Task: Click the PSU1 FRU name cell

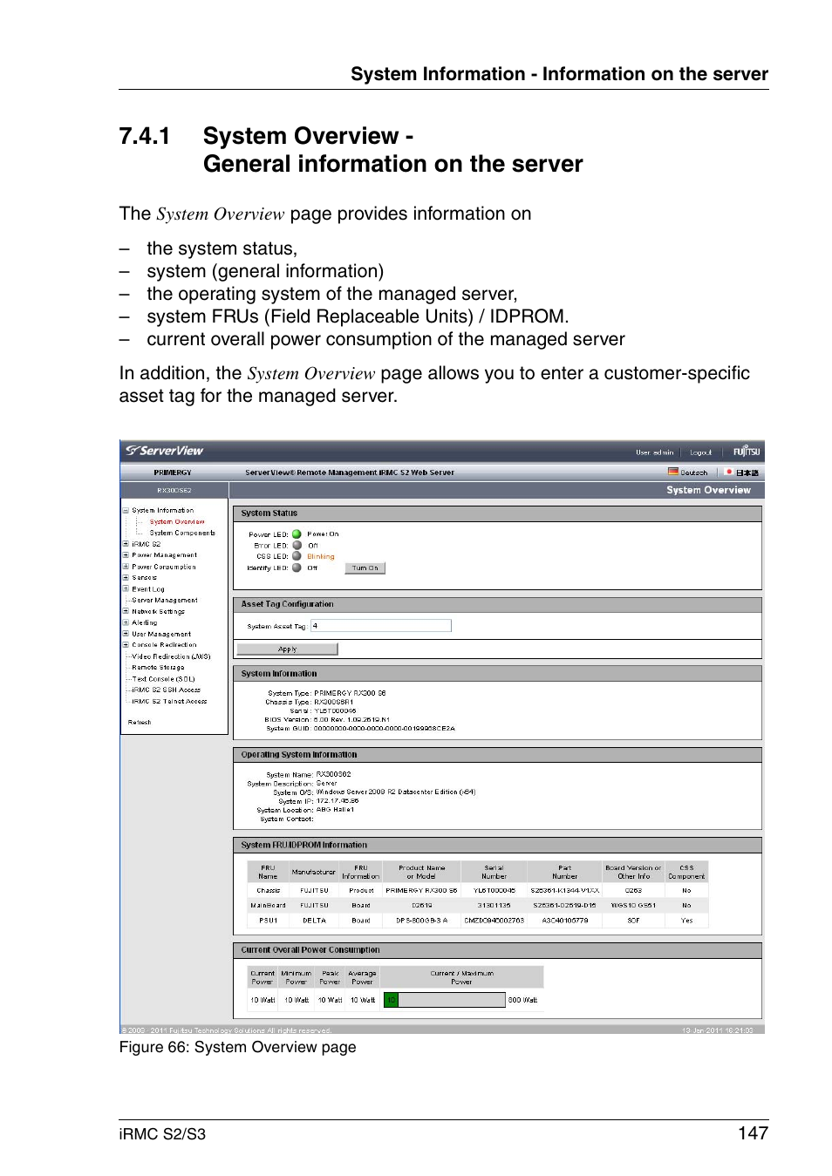Action: pyautogui.click(x=269, y=921)
